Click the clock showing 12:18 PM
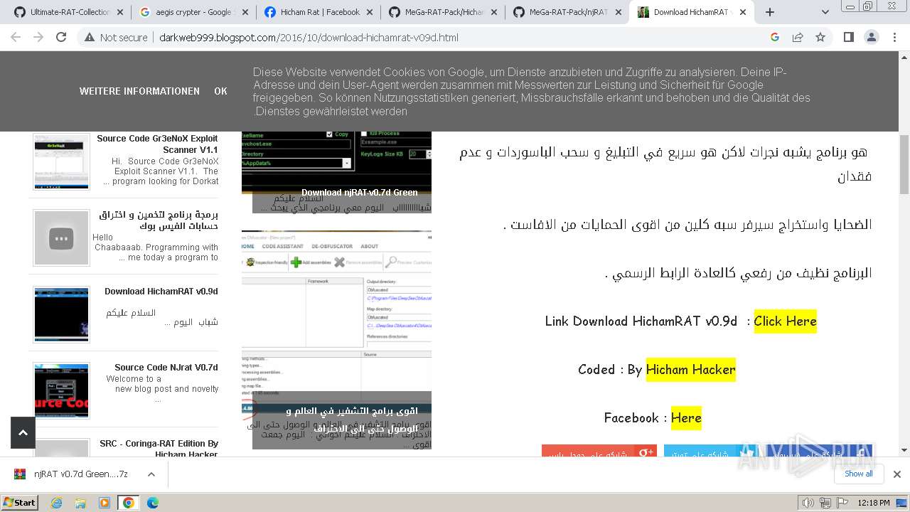The image size is (910, 512). click(874, 503)
